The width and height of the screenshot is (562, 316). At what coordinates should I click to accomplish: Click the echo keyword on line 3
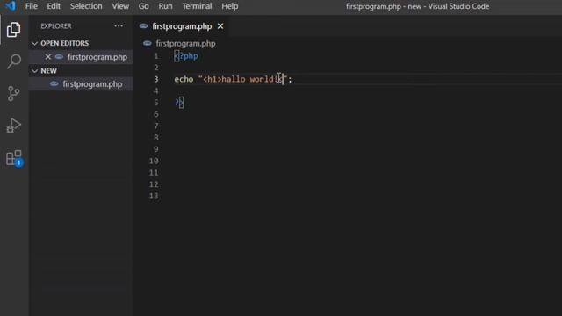[184, 79]
